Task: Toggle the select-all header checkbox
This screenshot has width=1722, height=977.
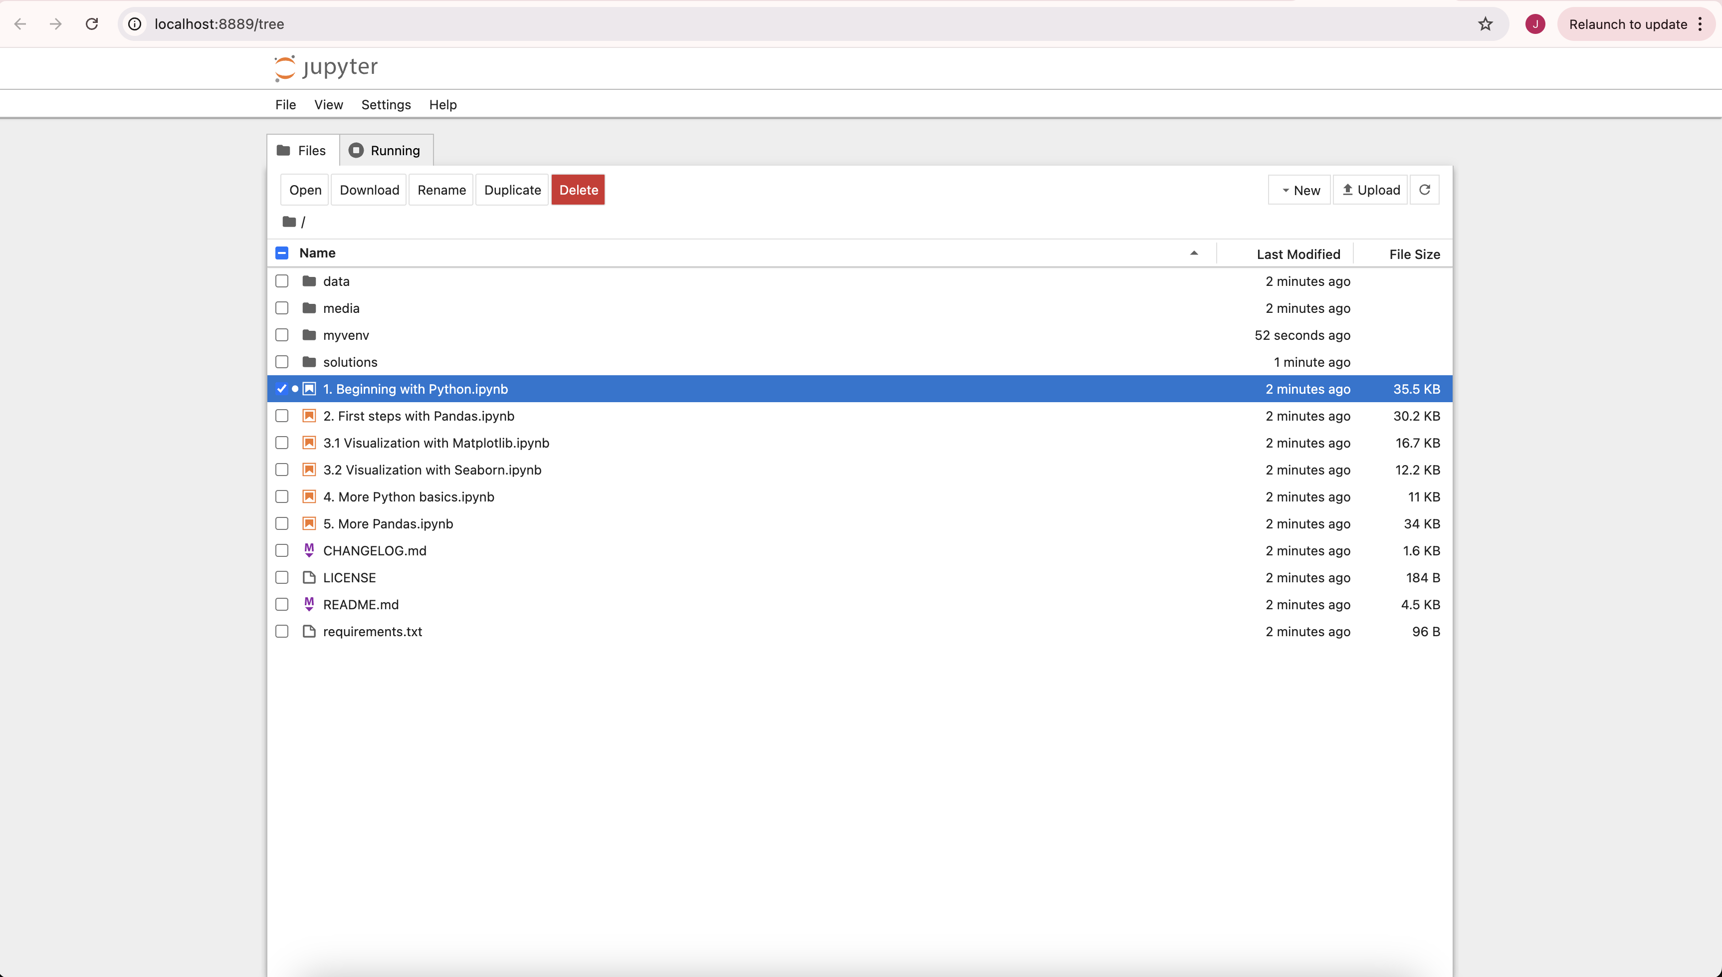Action: pyautogui.click(x=282, y=253)
